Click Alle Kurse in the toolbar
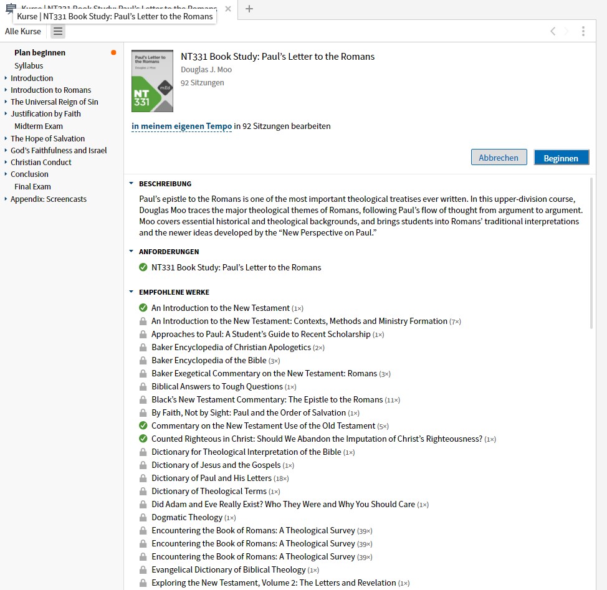 23,31
